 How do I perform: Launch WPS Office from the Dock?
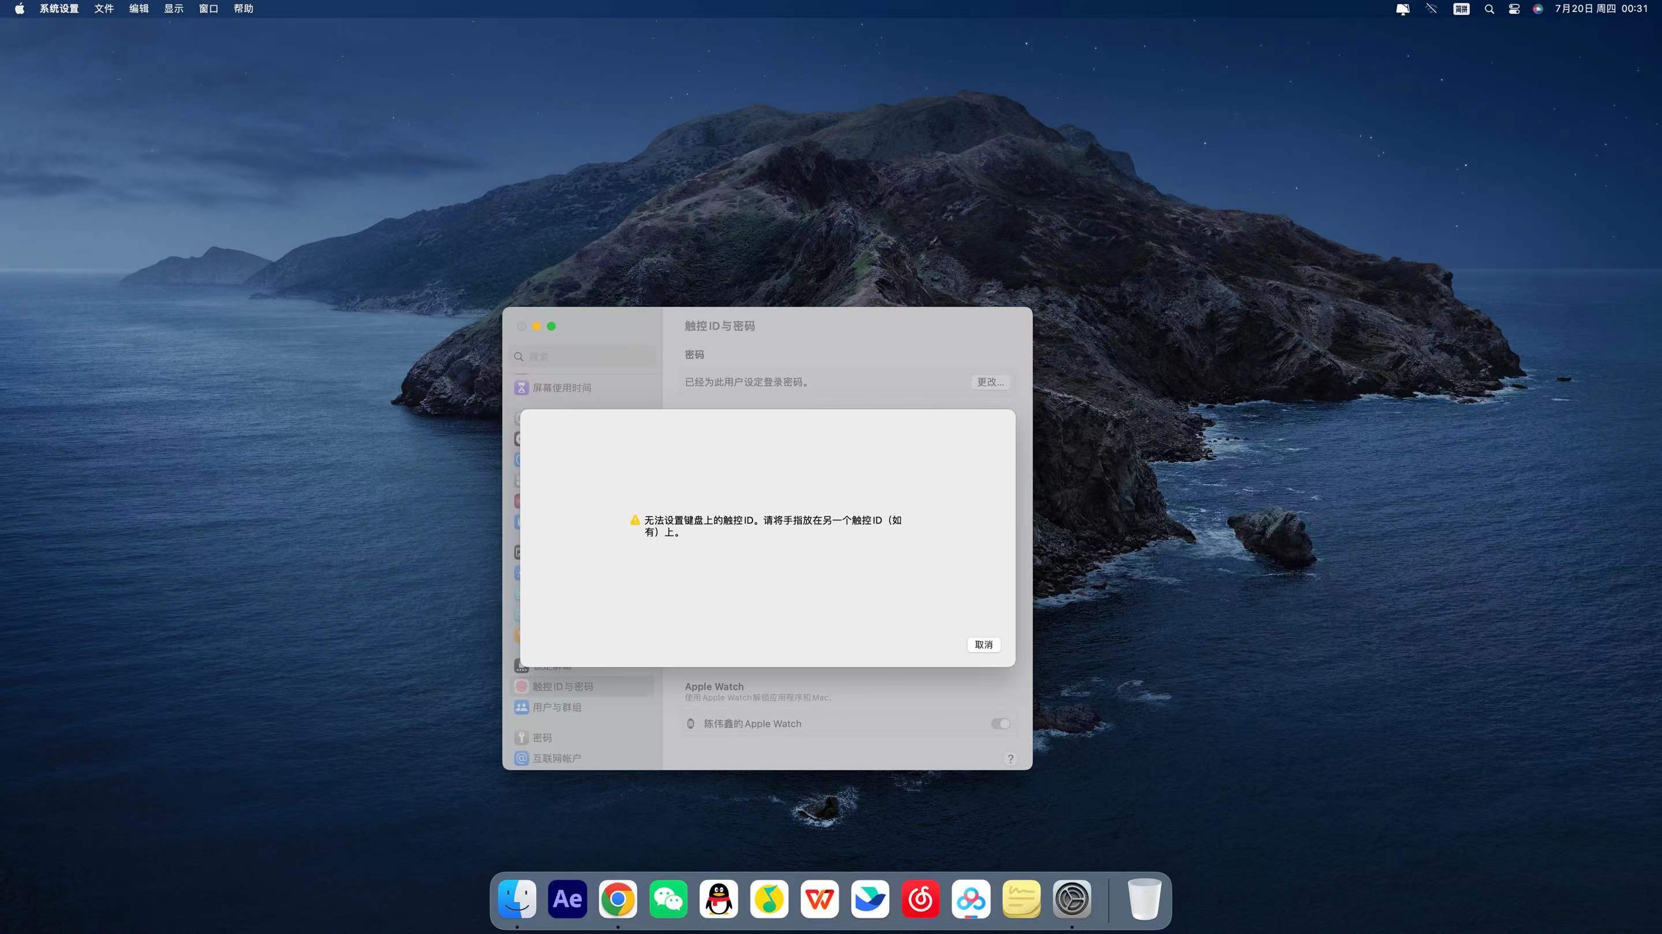(x=819, y=899)
